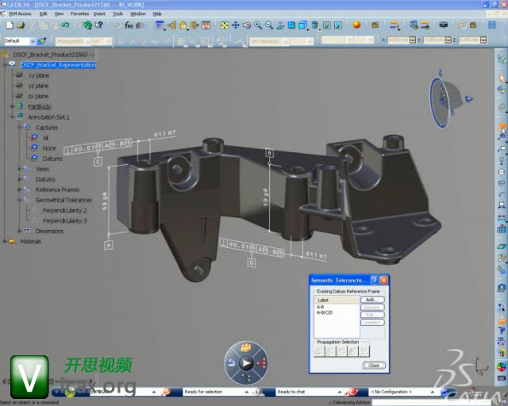Viewport: 508px width, 406px height.
Task: Click the fit-all-in pan arrows icon
Action: (x=224, y=25)
